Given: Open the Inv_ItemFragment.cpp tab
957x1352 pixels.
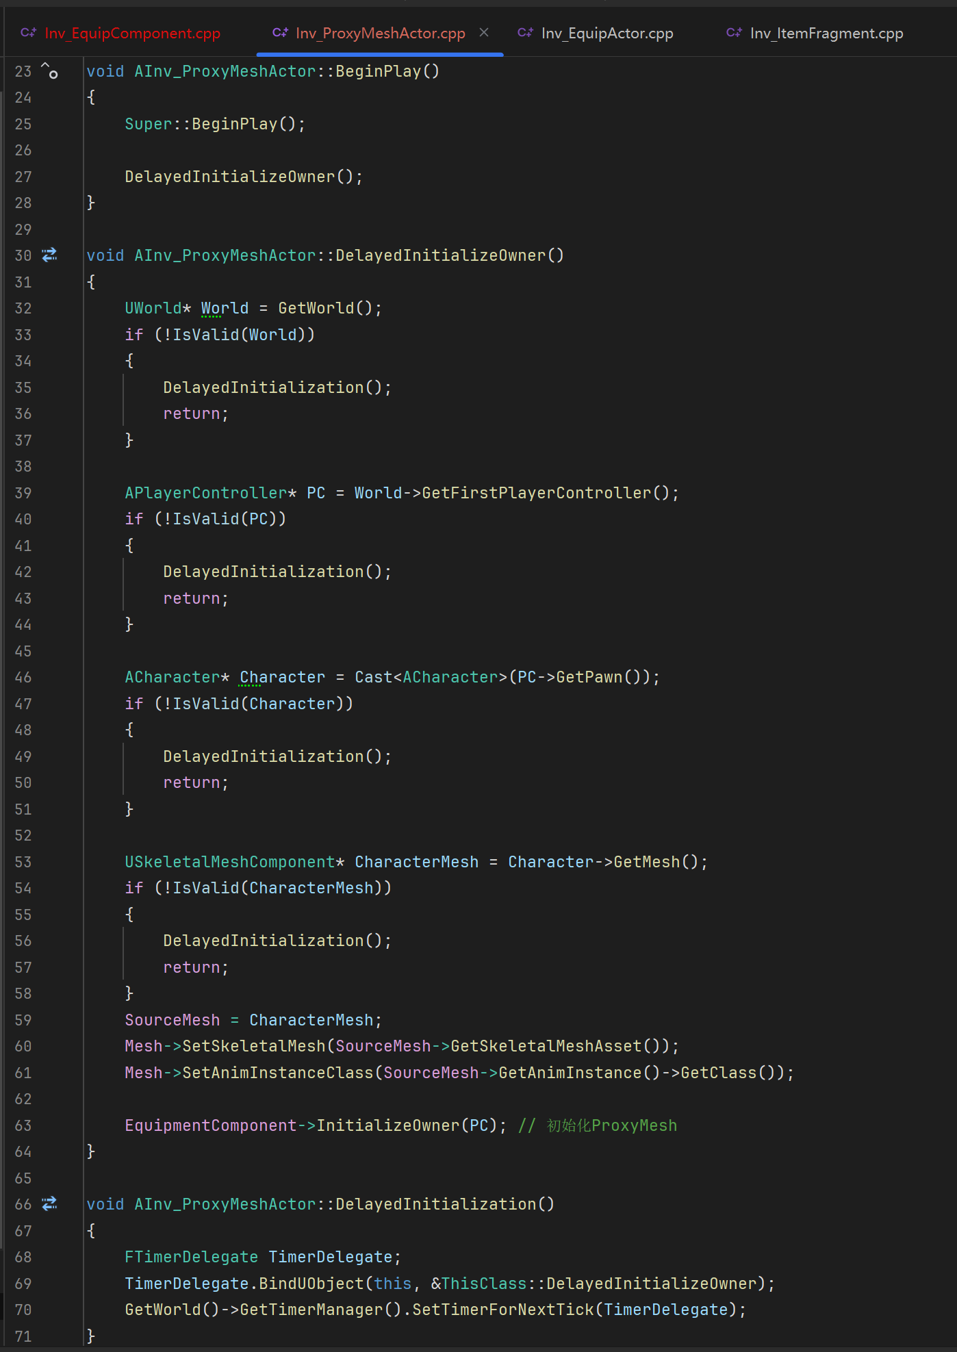Looking at the screenshot, I should (826, 33).
